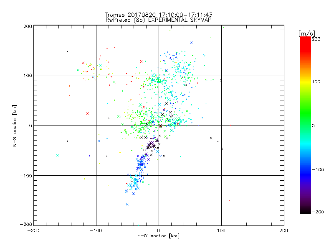Click the x-axis '-200' tick label

33,231
